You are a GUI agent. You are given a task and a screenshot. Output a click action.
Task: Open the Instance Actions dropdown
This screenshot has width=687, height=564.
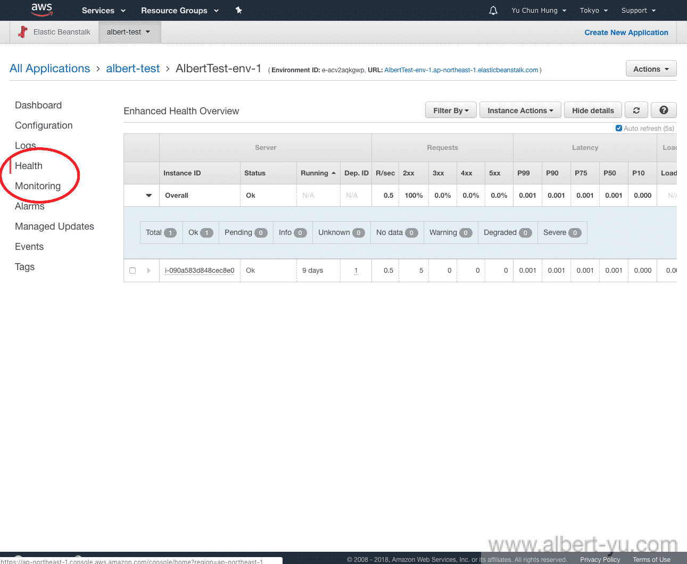pyautogui.click(x=520, y=110)
